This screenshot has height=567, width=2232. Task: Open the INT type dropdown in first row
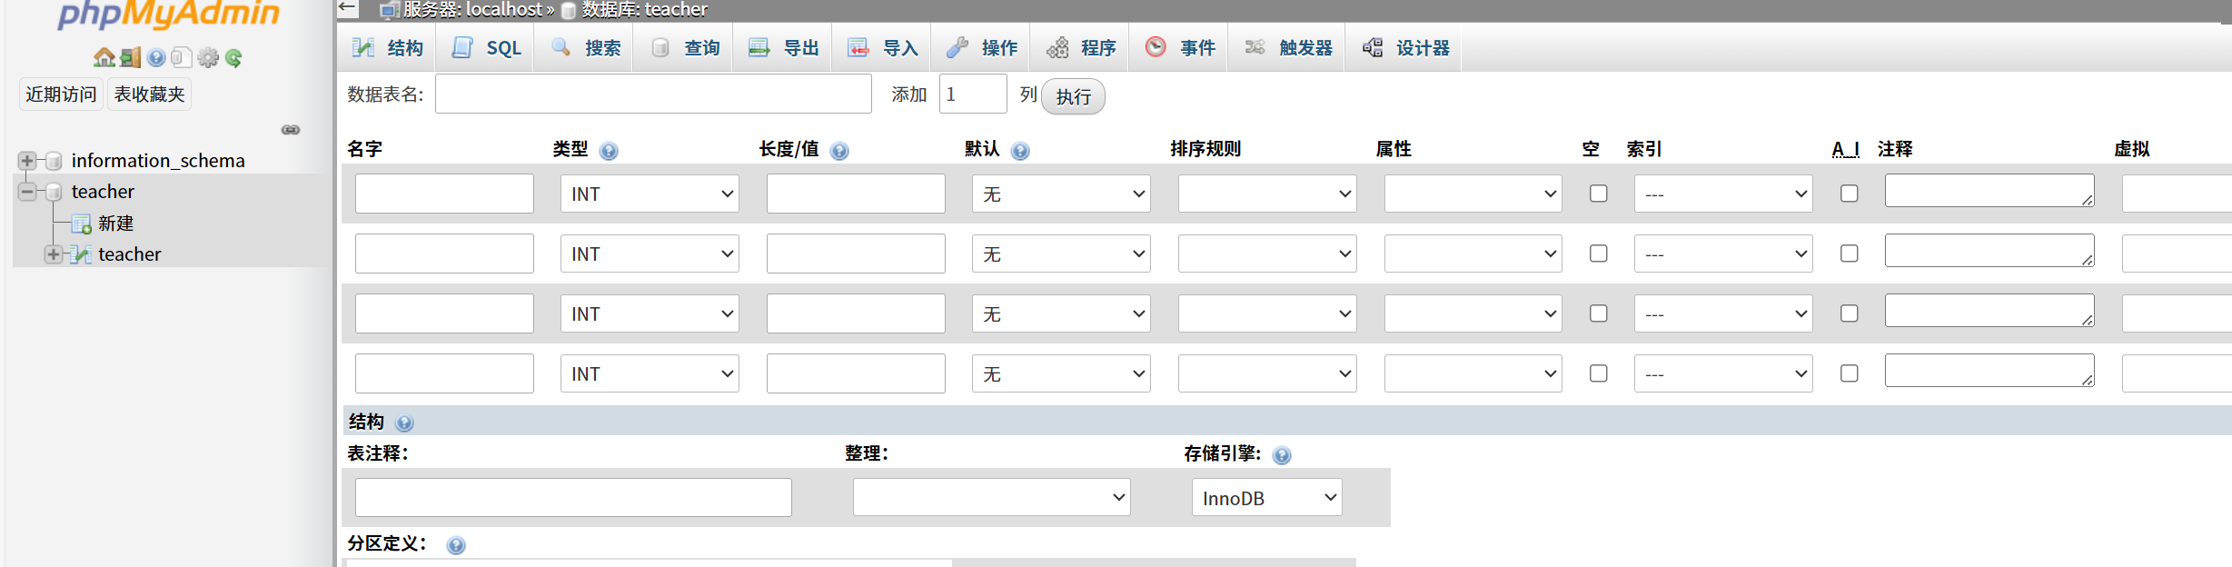650,194
